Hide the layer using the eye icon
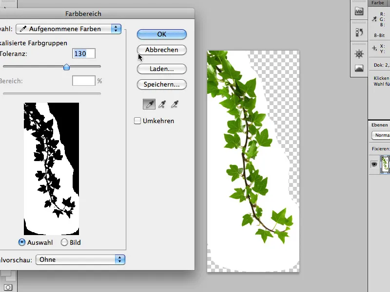The height and width of the screenshot is (292, 390). click(x=374, y=164)
